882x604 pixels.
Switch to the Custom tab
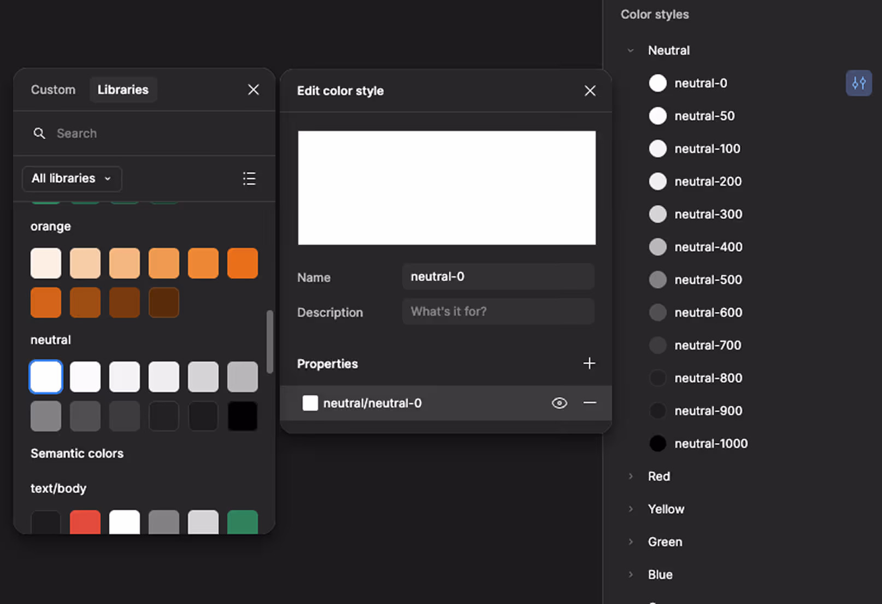click(x=53, y=90)
